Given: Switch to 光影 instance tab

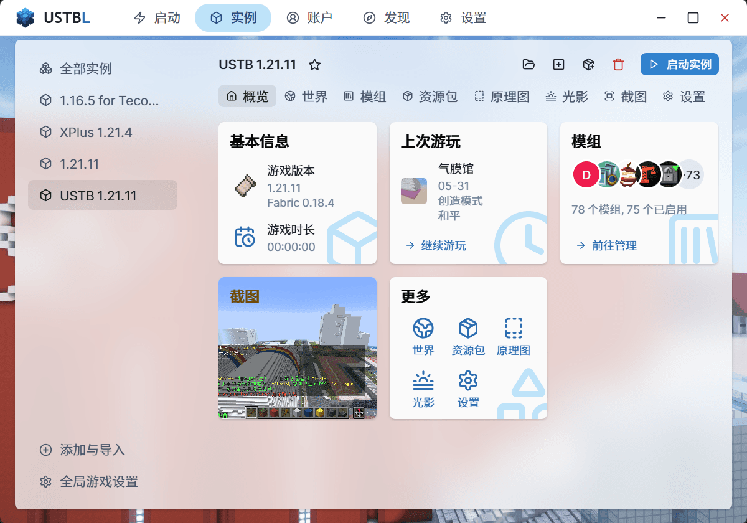Looking at the screenshot, I should [566, 97].
